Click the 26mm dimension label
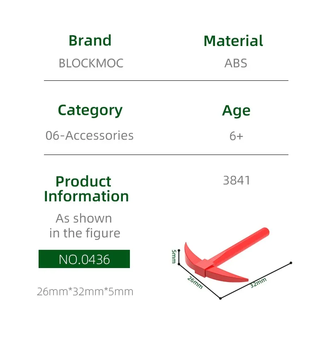This screenshot has width=332, height=353. pyautogui.click(x=195, y=282)
